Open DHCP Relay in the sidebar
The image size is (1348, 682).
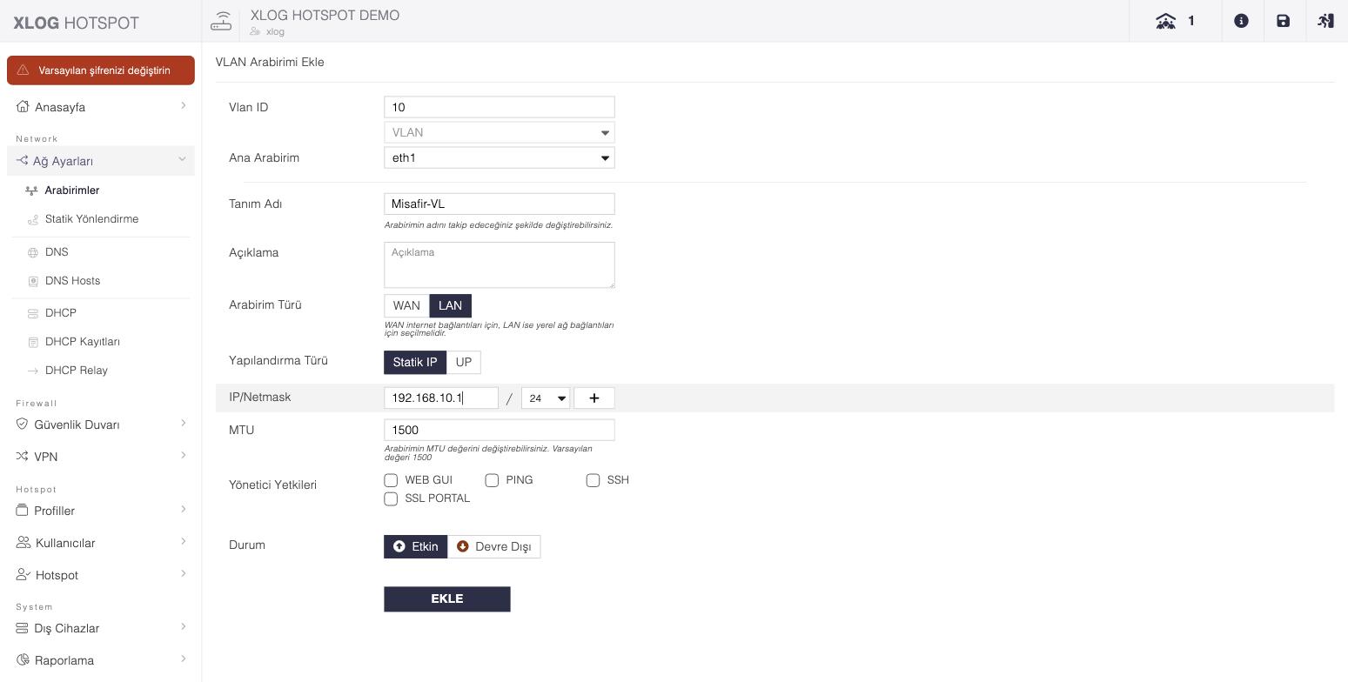(x=77, y=371)
